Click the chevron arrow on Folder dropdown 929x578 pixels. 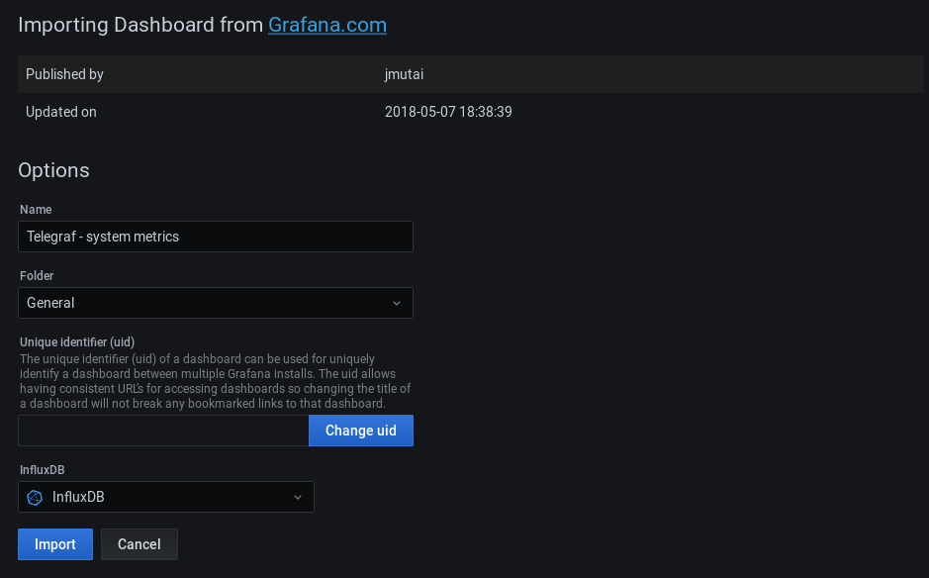[397, 303]
